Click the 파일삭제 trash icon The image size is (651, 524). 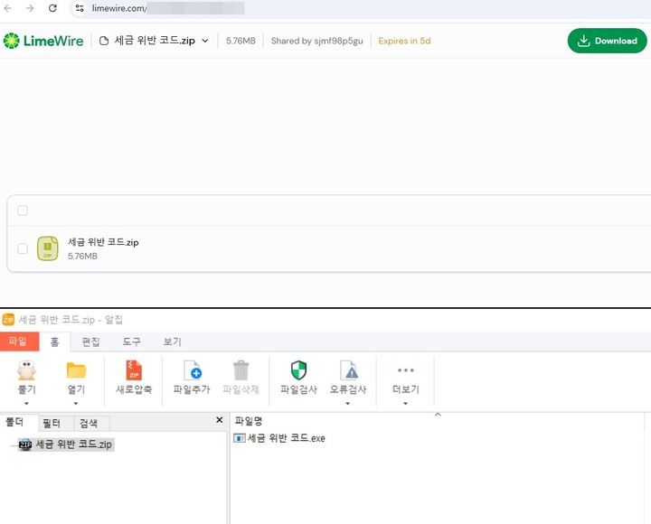click(241, 370)
